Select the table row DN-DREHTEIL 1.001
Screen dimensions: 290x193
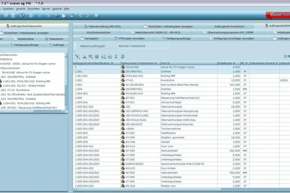(182, 71)
